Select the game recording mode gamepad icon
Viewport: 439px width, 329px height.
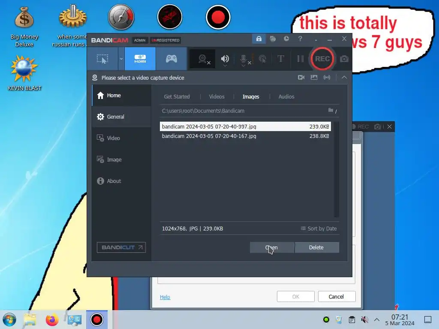(171, 59)
